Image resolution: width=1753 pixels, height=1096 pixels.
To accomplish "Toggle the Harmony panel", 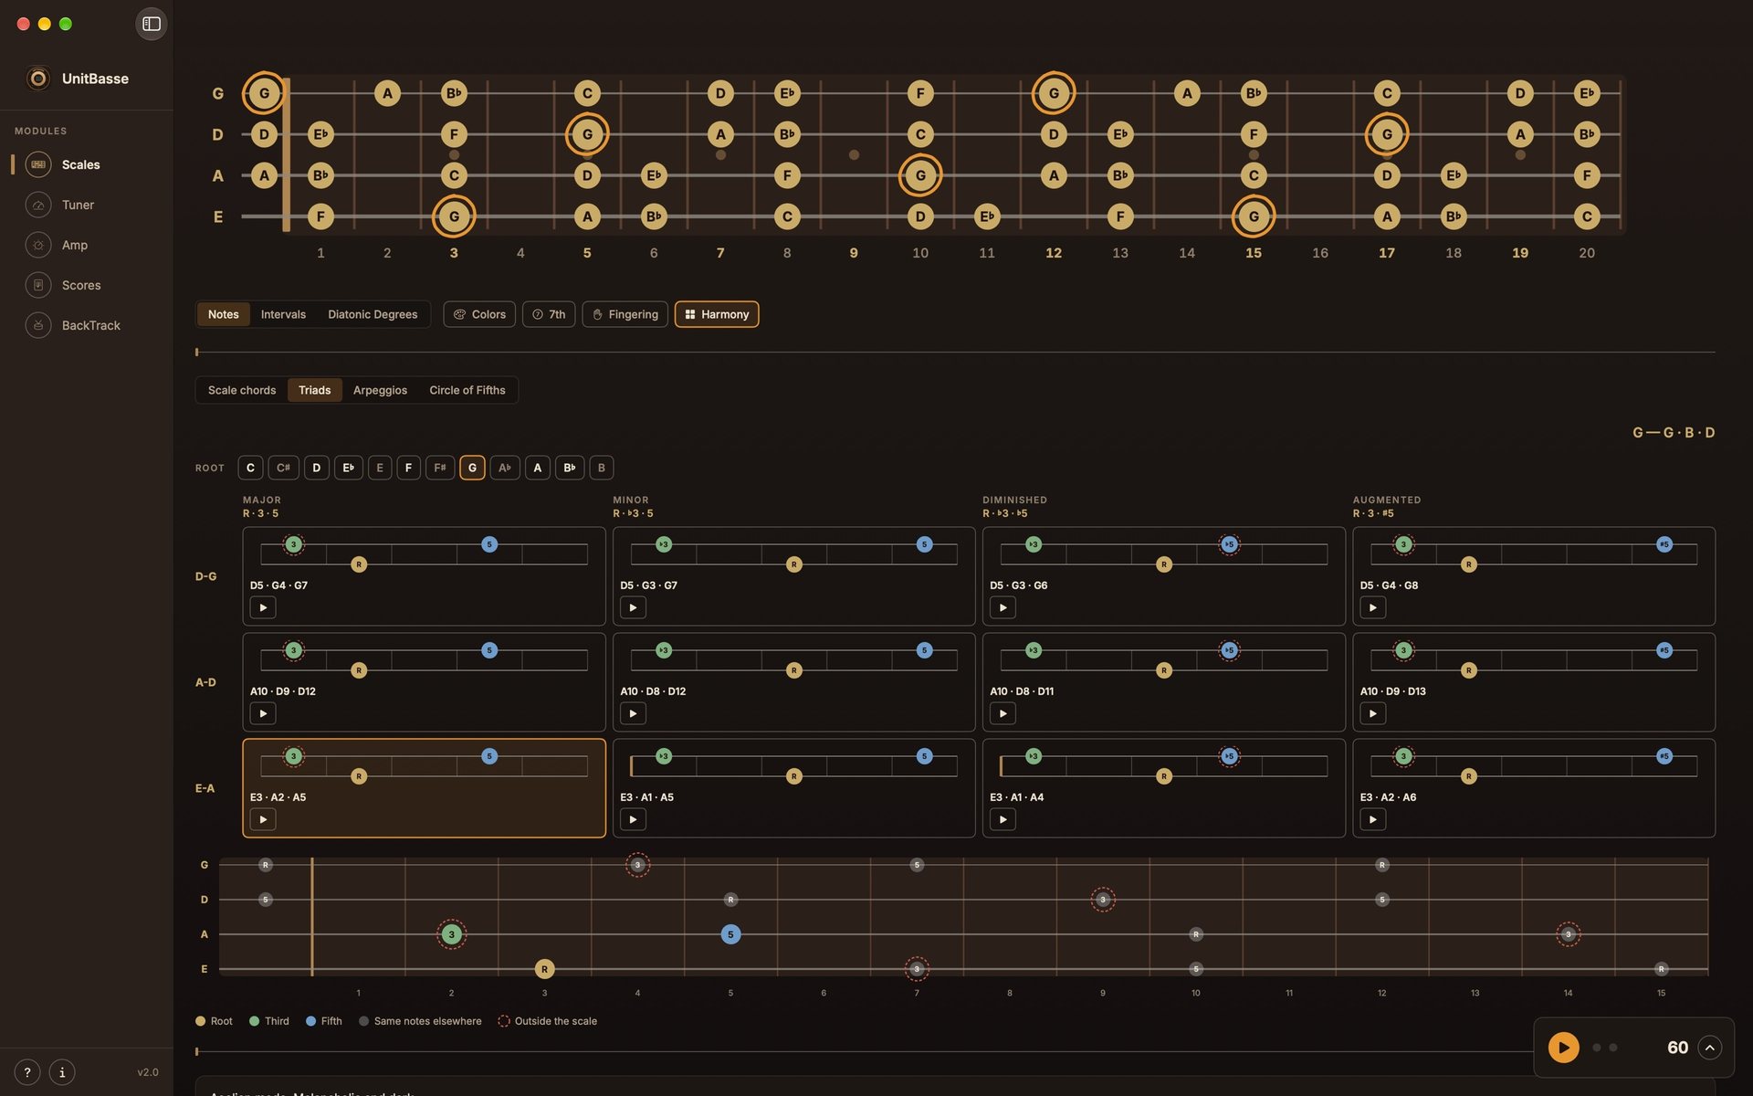I will (717, 314).
